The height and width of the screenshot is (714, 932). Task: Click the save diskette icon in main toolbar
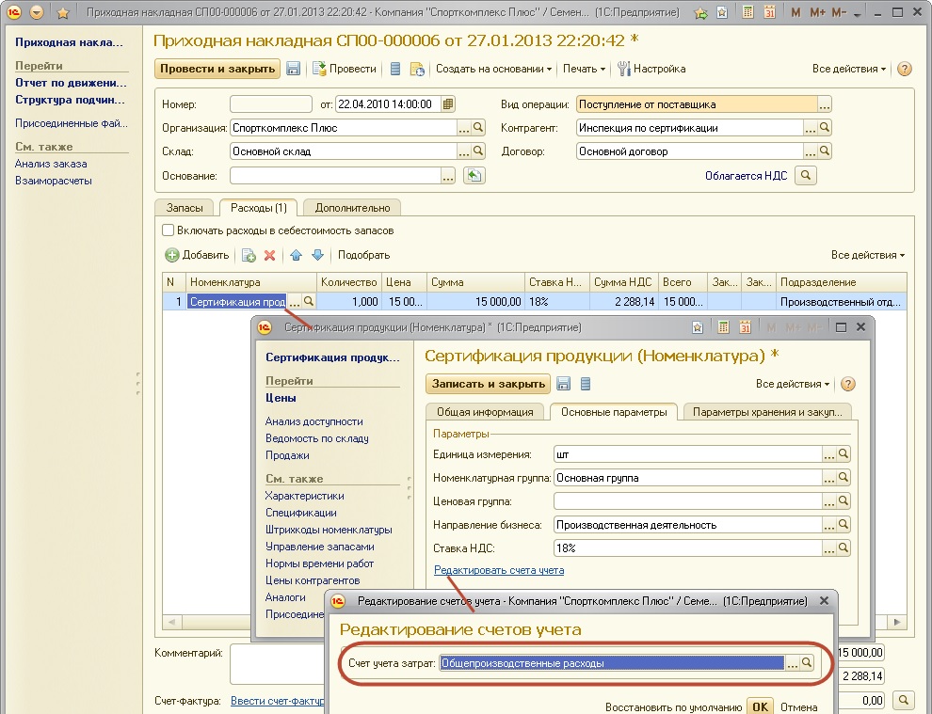point(293,69)
